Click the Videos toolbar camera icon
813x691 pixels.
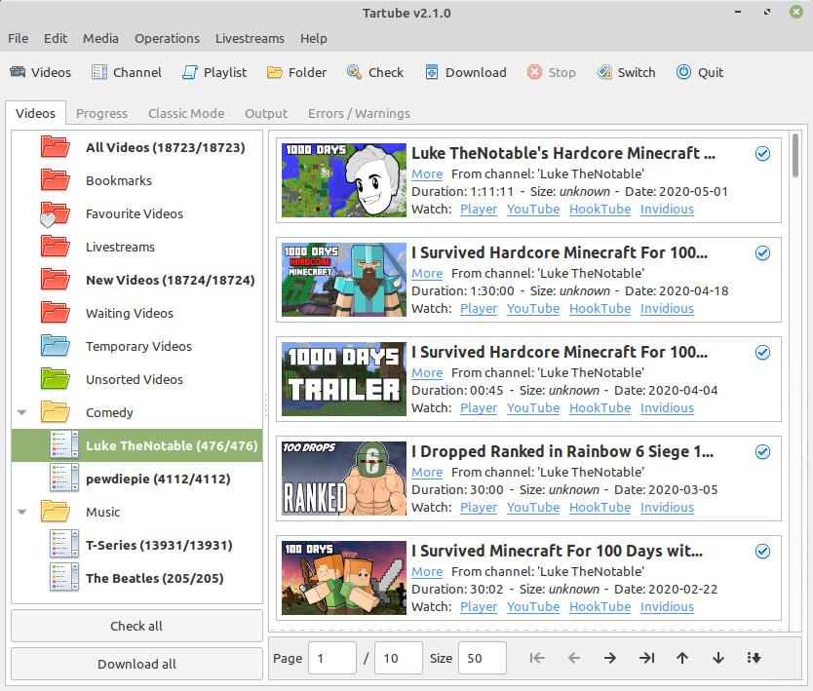click(18, 72)
